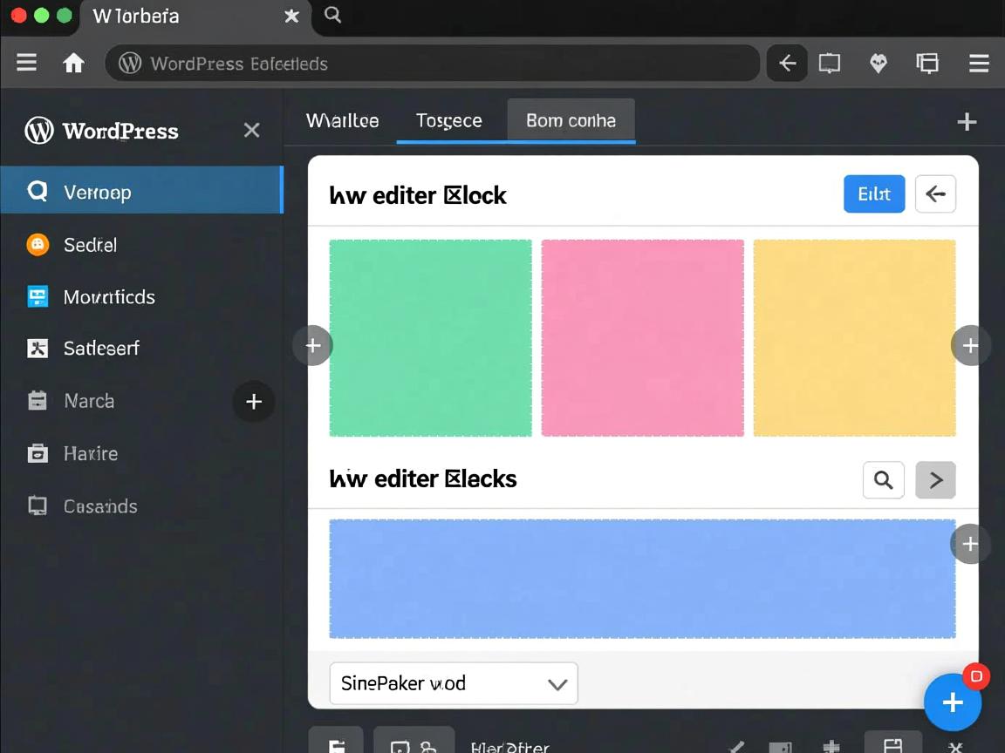This screenshot has height=753, width=1005.
Task: Select Casands in the sidebar
Action: click(100, 506)
